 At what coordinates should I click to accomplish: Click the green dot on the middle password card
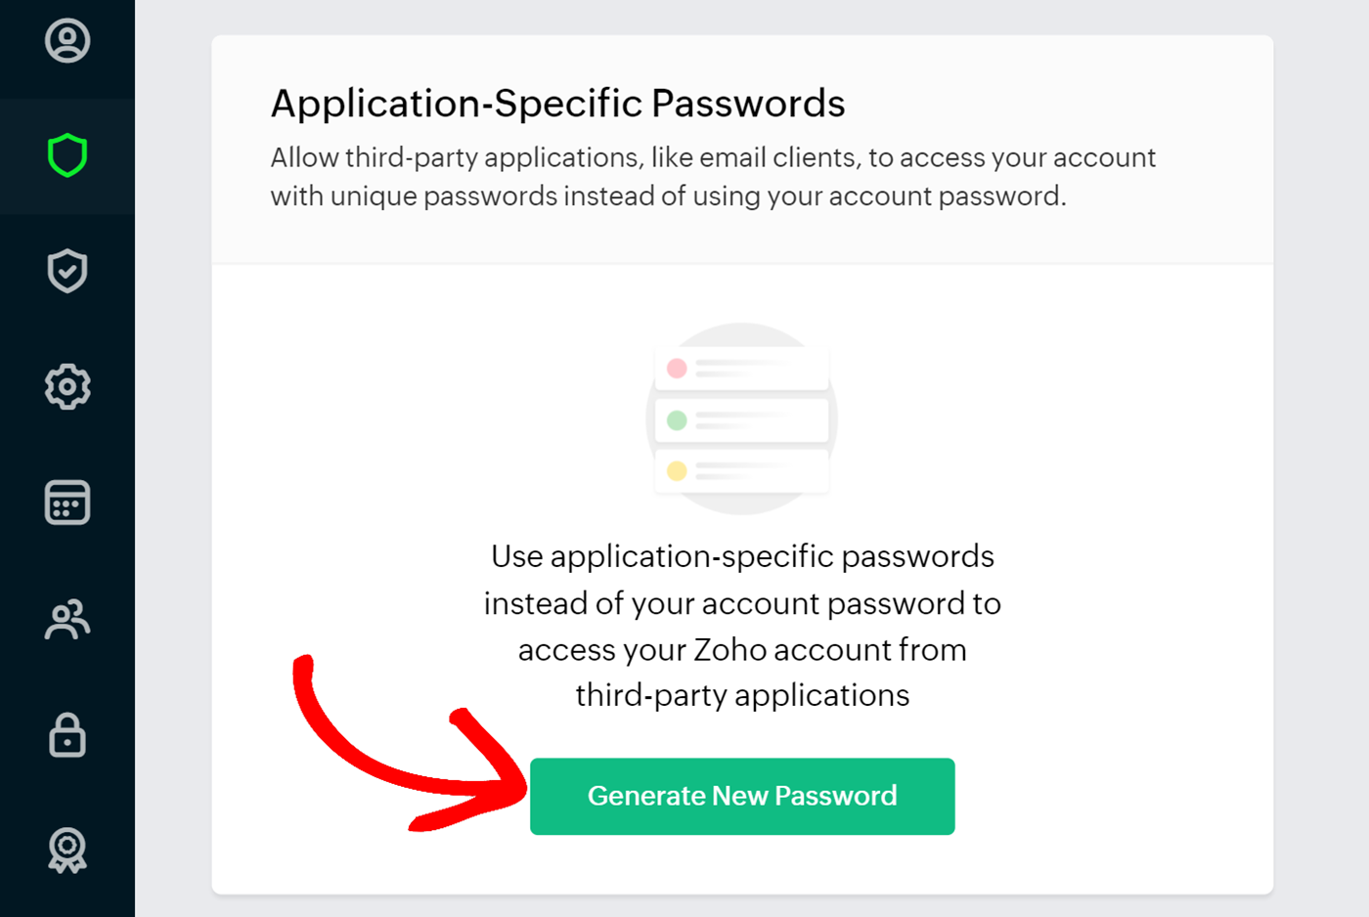(677, 418)
